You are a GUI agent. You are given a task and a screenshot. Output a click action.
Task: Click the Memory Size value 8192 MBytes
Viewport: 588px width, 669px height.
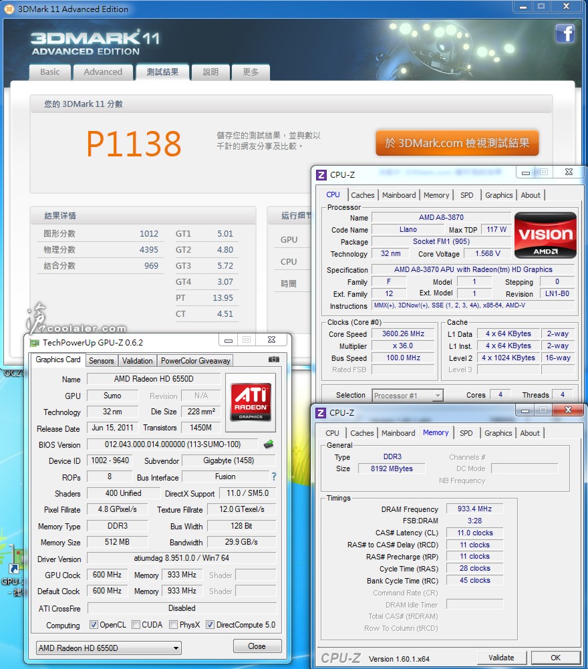[392, 469]
